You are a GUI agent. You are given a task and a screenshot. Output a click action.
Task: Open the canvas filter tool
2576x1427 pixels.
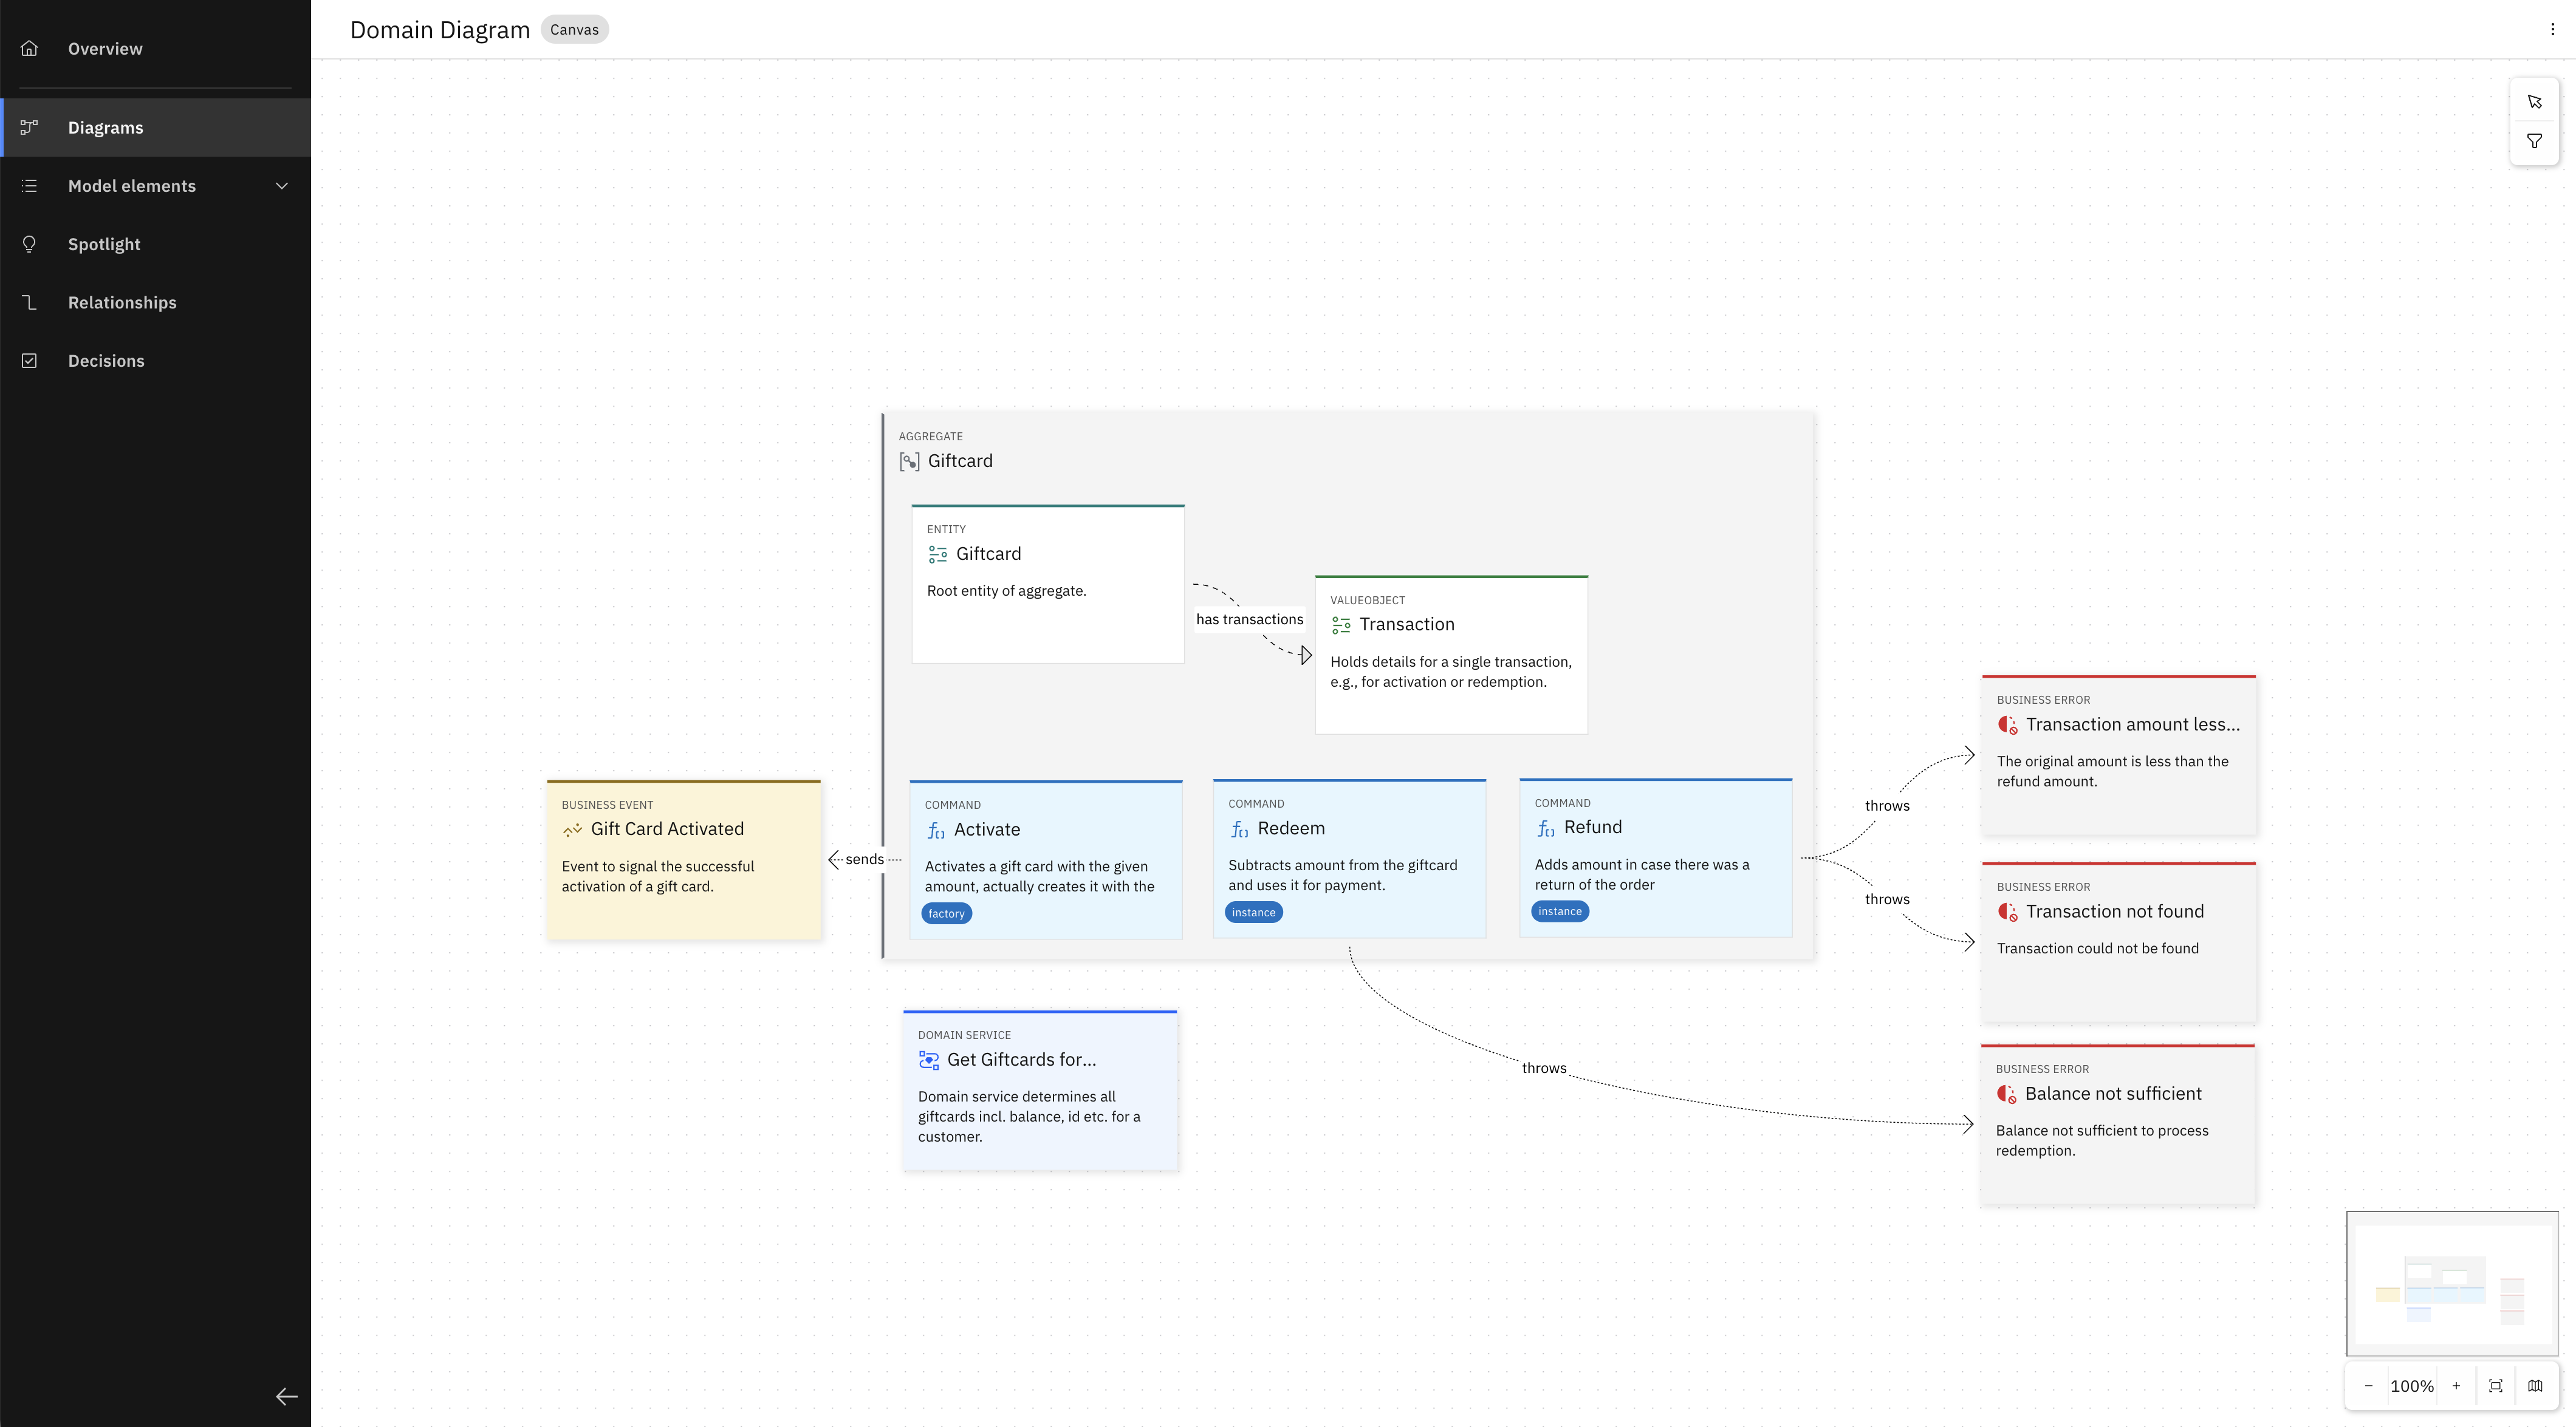tap(2534, 141)
